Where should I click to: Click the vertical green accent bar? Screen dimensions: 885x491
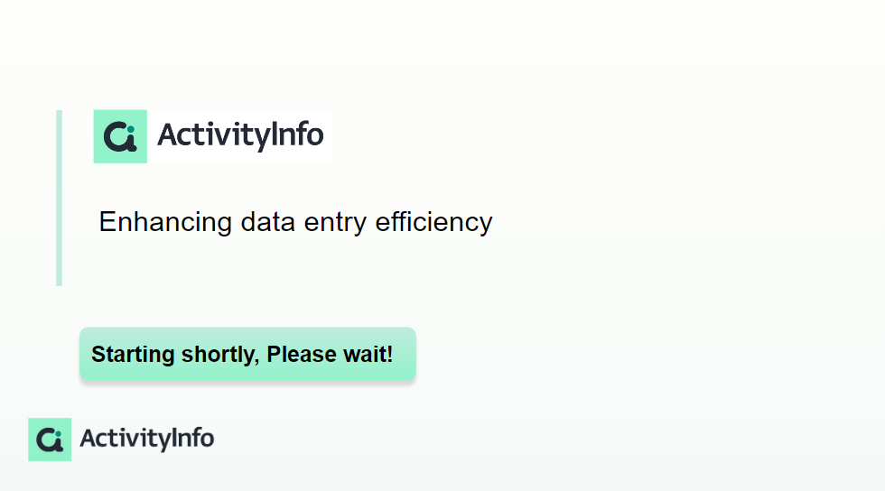point(60,198)
